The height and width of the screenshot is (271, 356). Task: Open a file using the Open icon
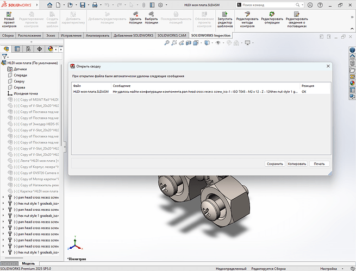(70, 5)
